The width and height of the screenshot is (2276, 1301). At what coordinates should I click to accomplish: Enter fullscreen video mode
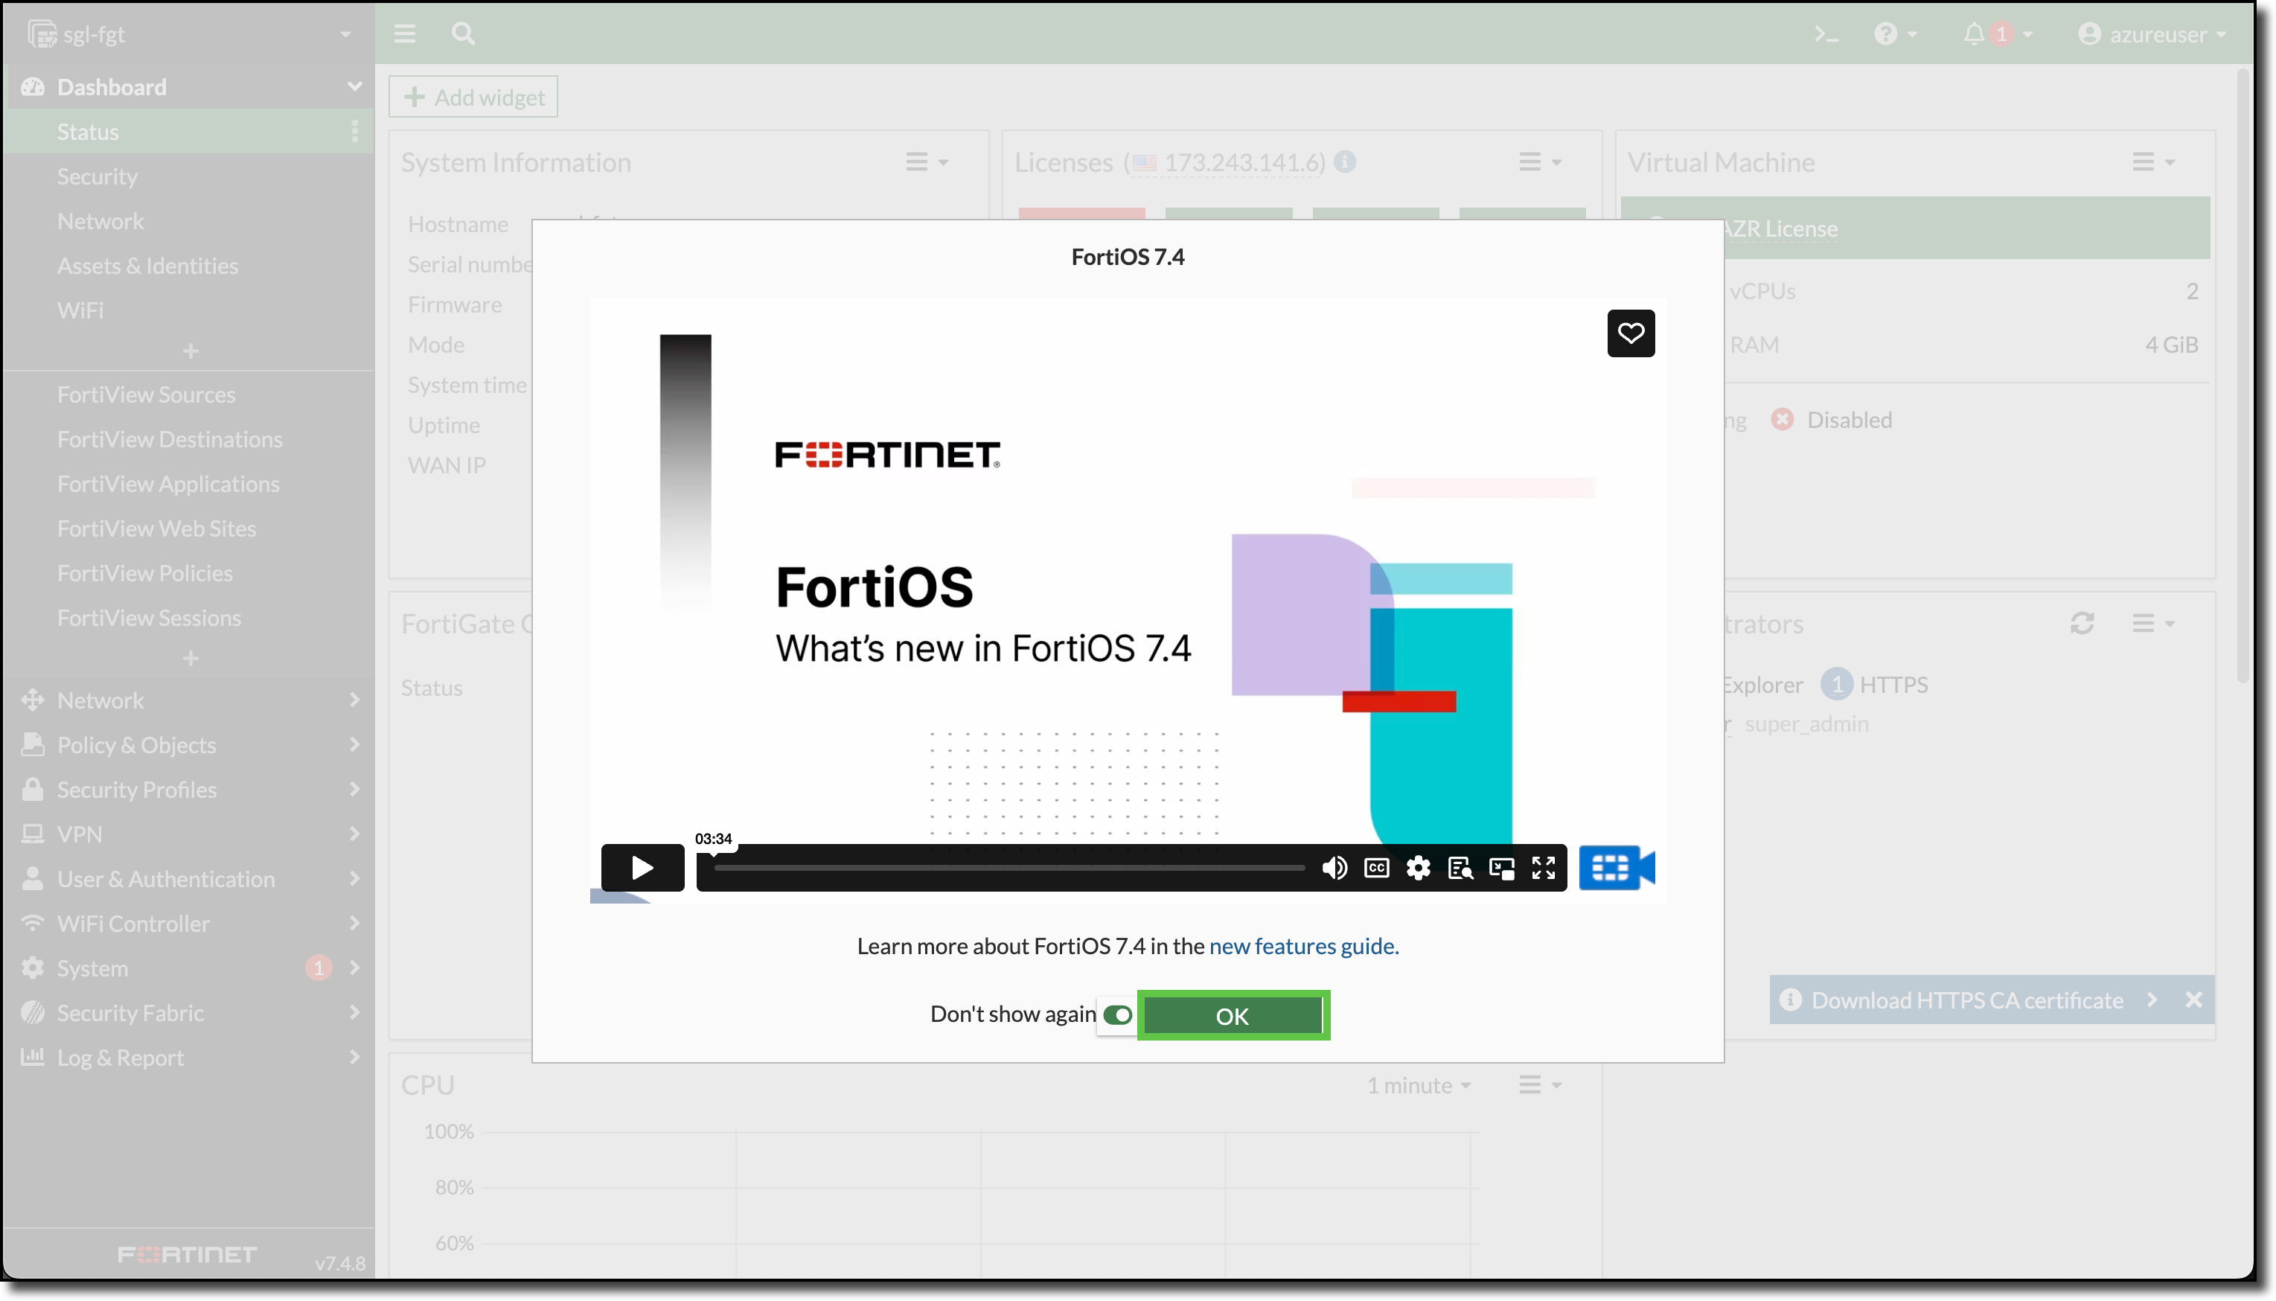(x=1544, y=868)
